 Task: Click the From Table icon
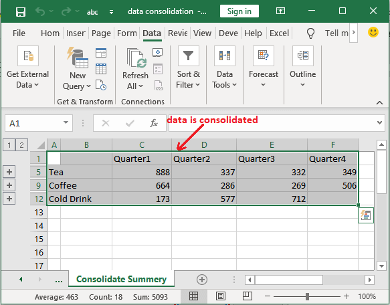[101, 69]
